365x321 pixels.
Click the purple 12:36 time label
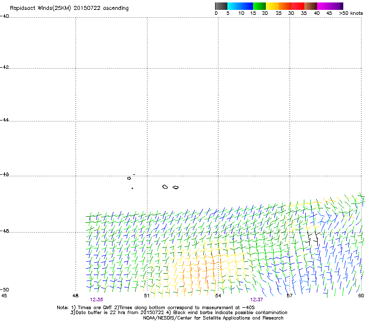click(x=96, y=300)
